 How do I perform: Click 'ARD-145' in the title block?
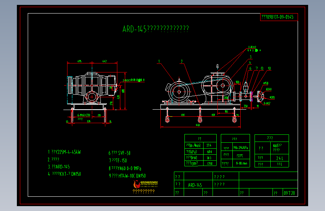195,185
